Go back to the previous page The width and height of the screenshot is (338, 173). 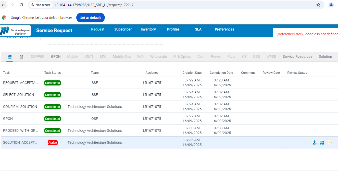(3, 5)
